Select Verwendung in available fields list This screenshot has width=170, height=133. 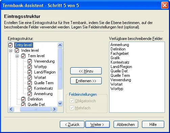(121, 80)
